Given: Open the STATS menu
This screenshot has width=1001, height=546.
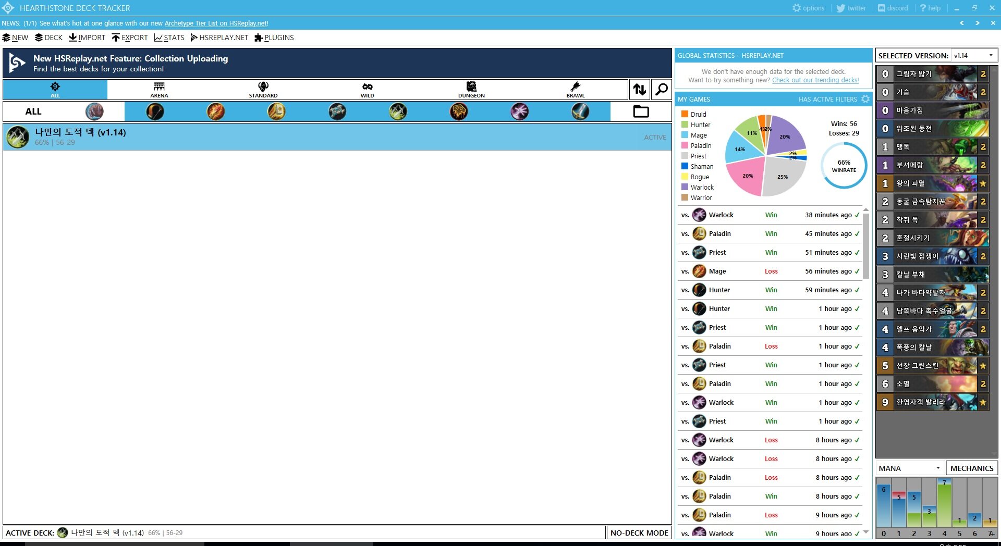Looking at the screenshot, I should [x=169, y=38].
